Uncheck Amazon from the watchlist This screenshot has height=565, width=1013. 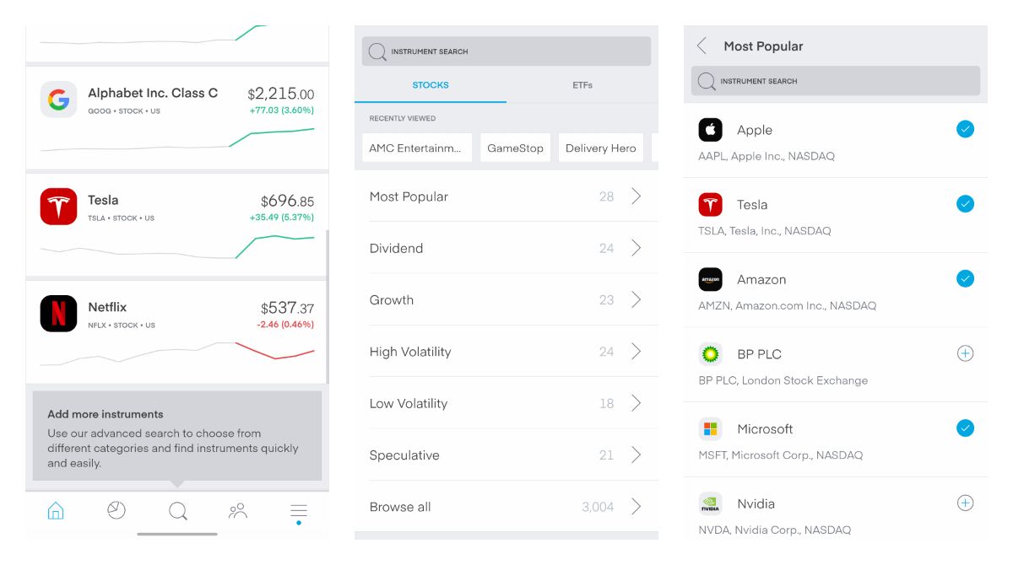[x=965, y=278]
